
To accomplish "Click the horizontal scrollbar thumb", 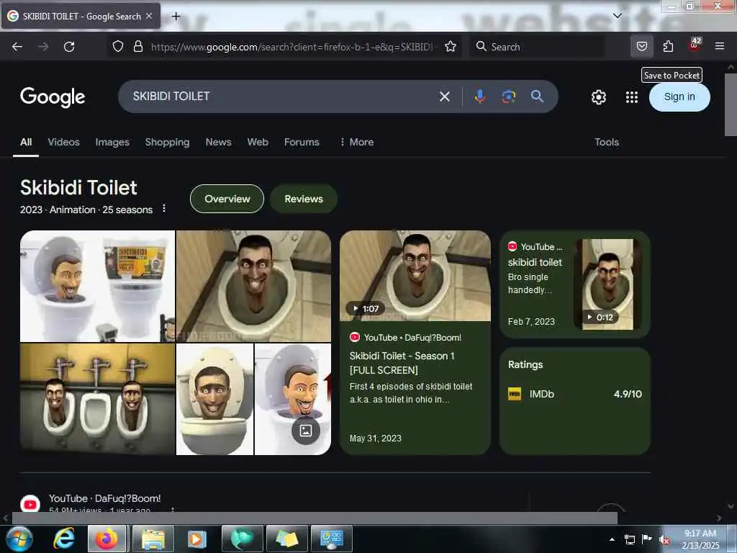I will [314, 518].
